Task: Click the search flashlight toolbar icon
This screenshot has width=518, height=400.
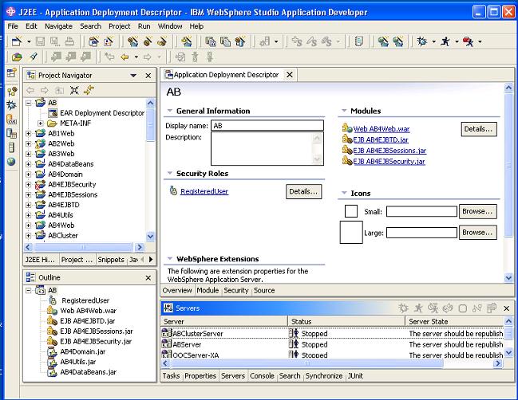Action: coord(33,57)
